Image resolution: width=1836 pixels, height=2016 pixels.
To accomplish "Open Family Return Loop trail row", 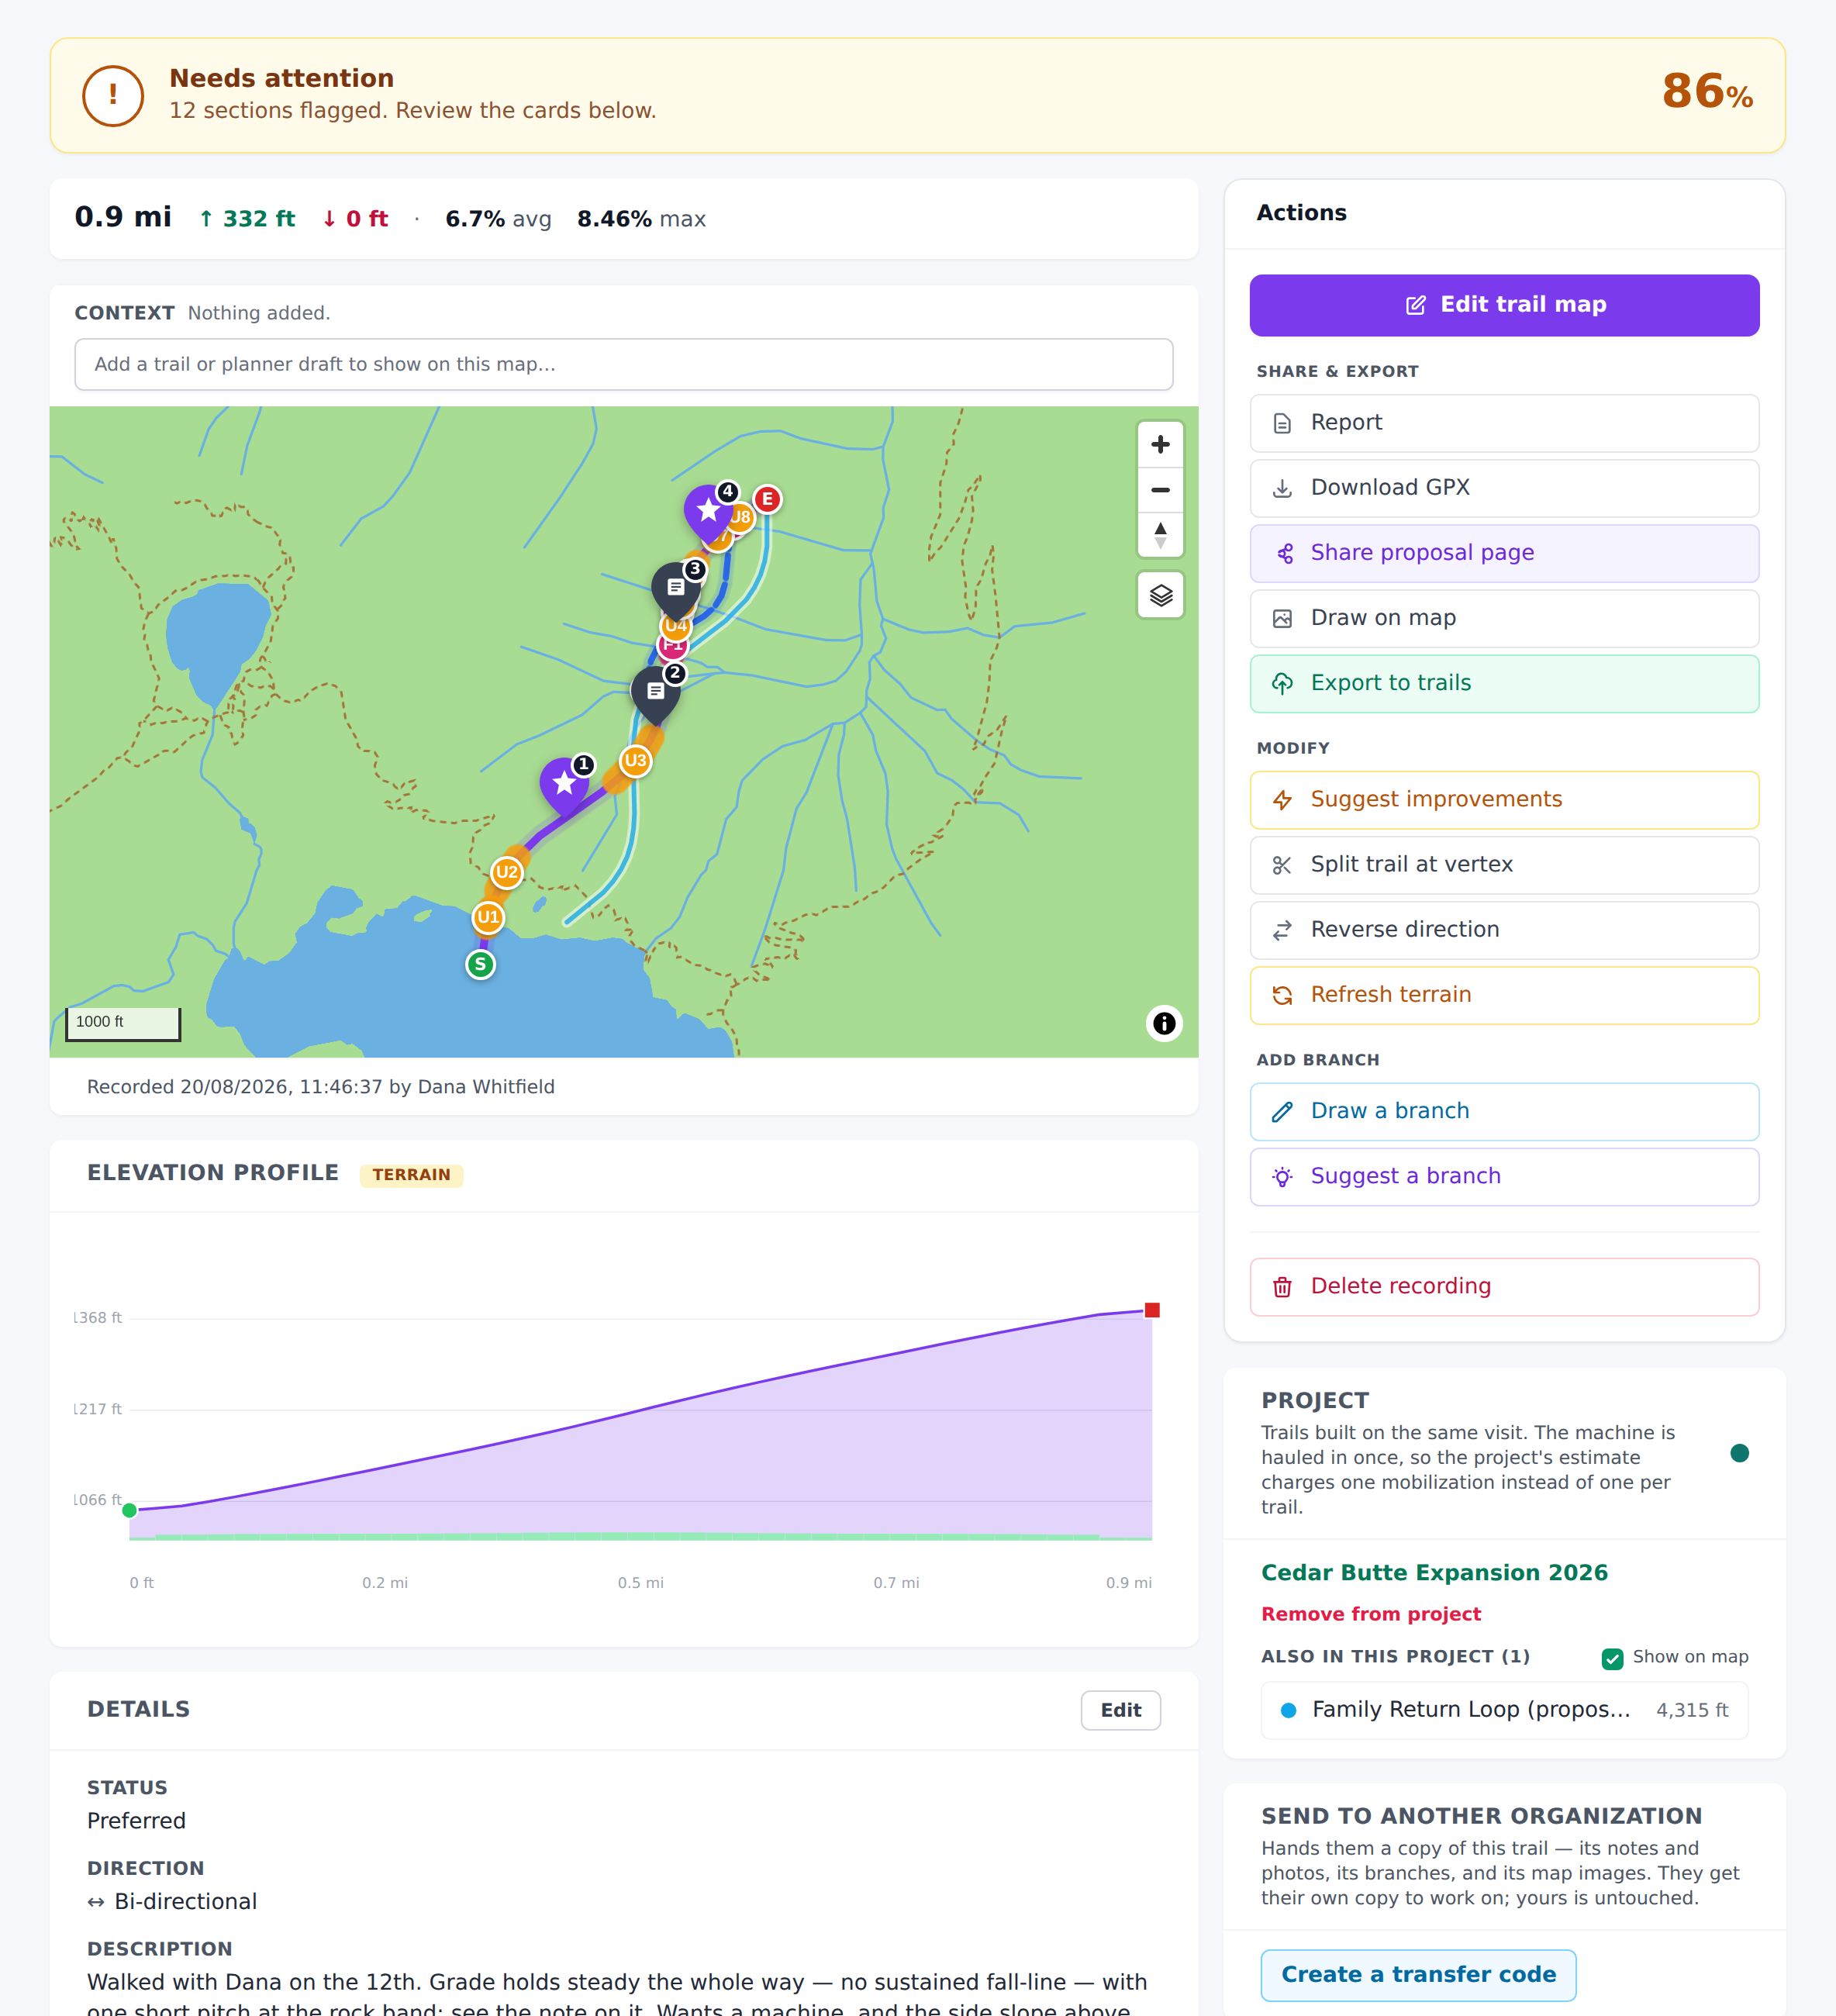I will [1504, 1710].
